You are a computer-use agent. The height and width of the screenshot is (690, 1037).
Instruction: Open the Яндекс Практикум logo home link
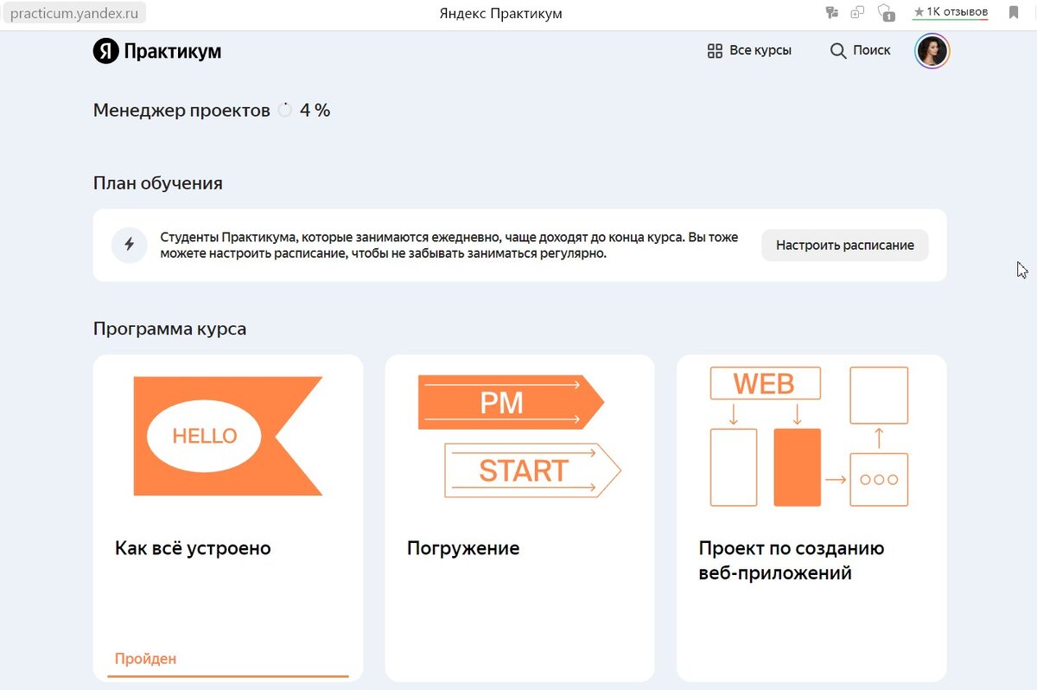(157, 52)
